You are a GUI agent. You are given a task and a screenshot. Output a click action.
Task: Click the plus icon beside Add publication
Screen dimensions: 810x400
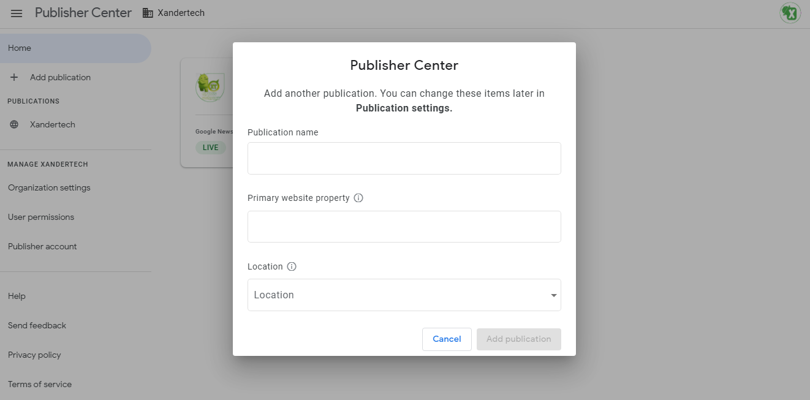[15, 77]
